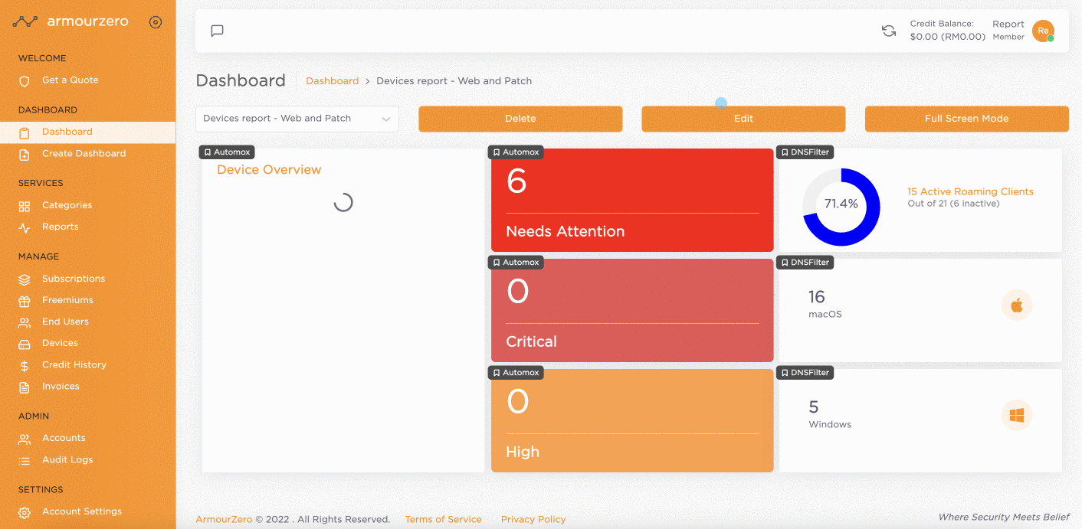This screenshot has width=1082, height=529.
Task: Click the file-plus icon beside Create Dashboard
Action: tap(25, 154)
